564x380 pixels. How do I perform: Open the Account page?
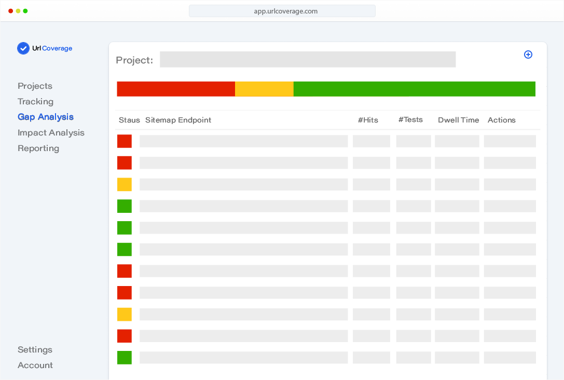pyautogui.click(x=35, y=365)
